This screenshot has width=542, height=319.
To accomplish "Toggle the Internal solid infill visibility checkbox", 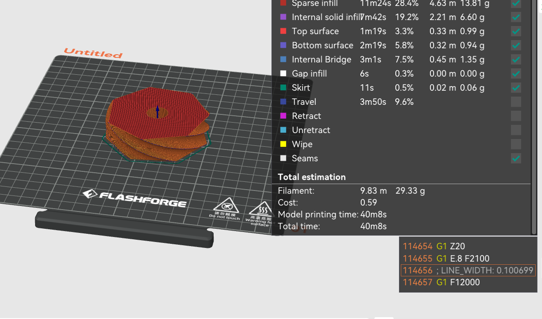I will 516,17.
